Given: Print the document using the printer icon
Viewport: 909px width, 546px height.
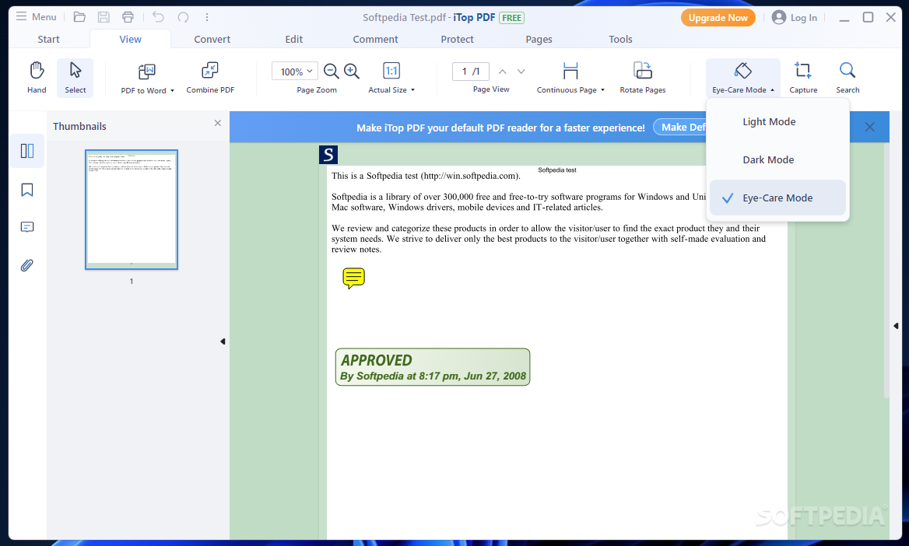Looking at the screenshot, I should [x=128, y=17].
